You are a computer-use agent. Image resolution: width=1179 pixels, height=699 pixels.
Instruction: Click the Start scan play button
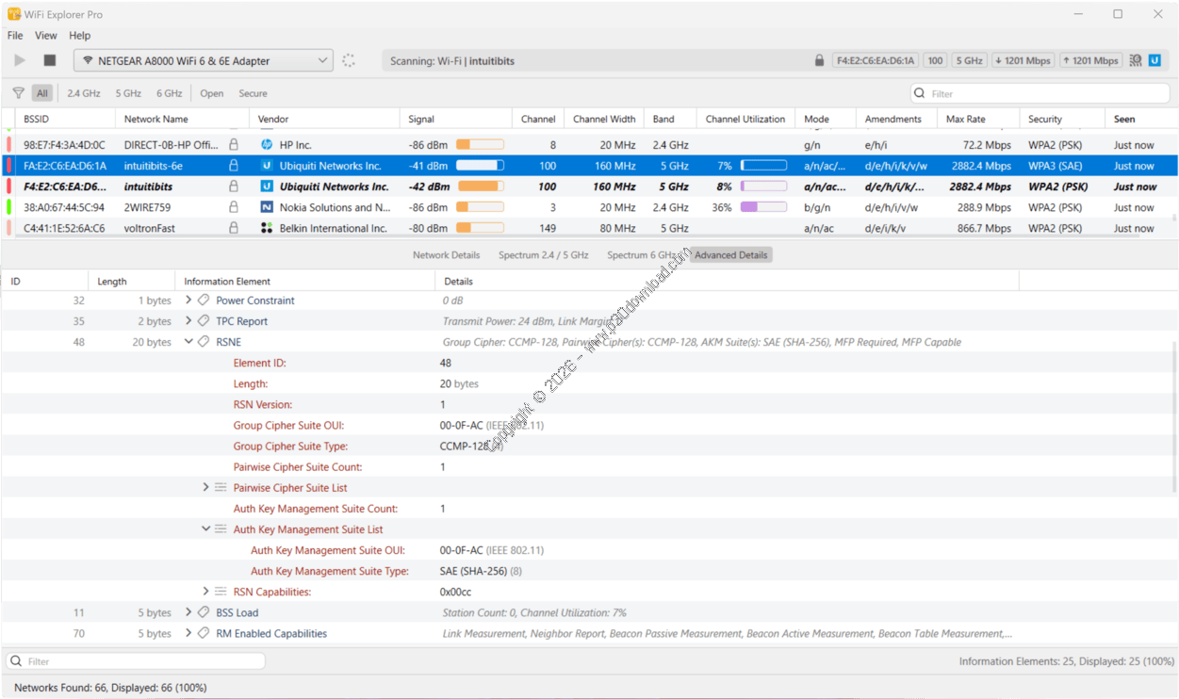(x=20, y=60)
